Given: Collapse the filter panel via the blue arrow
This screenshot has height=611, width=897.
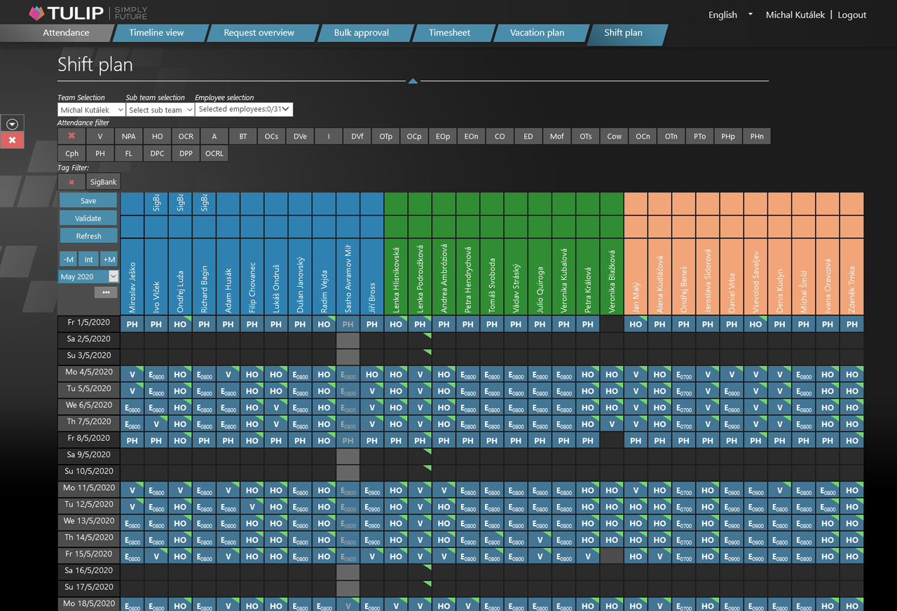Looking at the screenshot, I should (413, 80).
